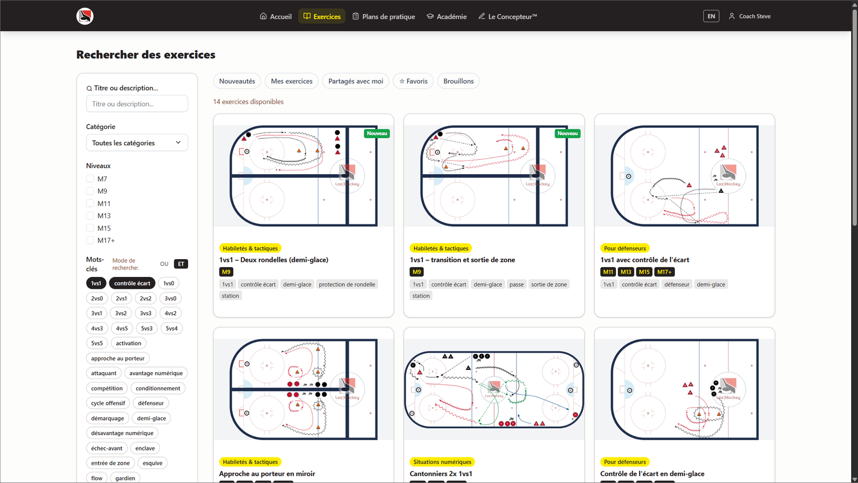Select the cycle offensif keyword

pos(108,403)
